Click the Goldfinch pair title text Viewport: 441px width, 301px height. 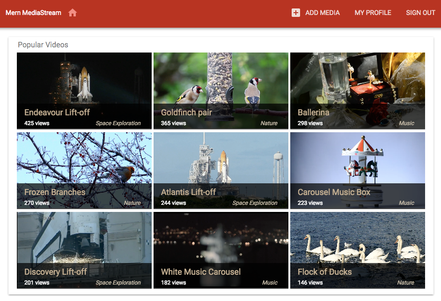pyautogui.click(x=186, y=113)
